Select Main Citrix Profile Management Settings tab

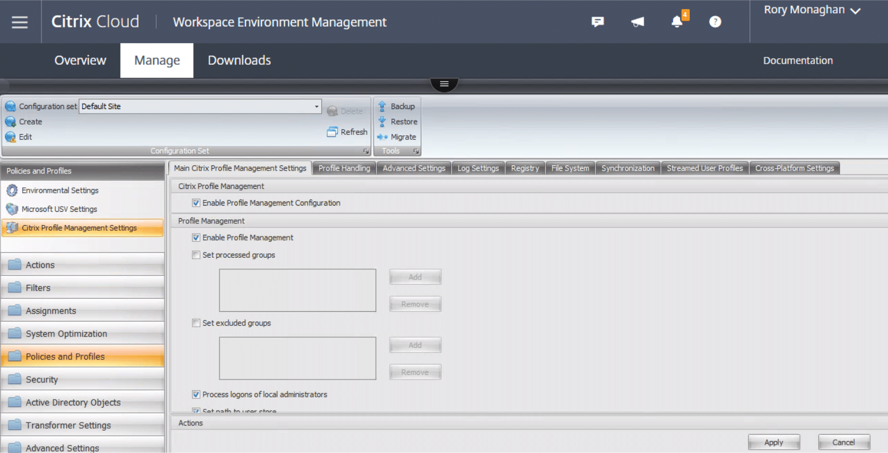pos(240,168)
